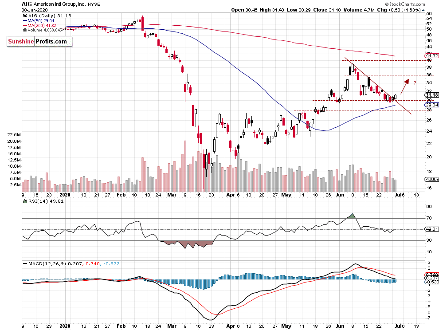Click the 31.18 last-price tag on the right axis

coord(432,95)
